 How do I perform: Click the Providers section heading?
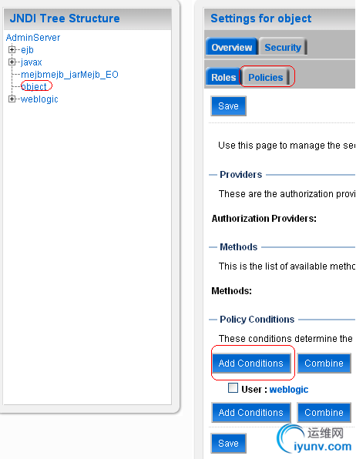241,175
